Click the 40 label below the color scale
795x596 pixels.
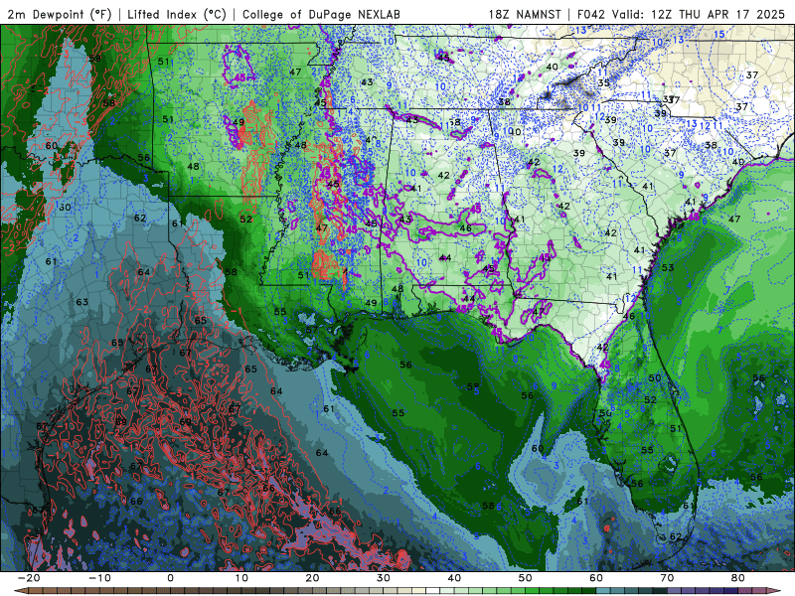[x=454, y=578]
